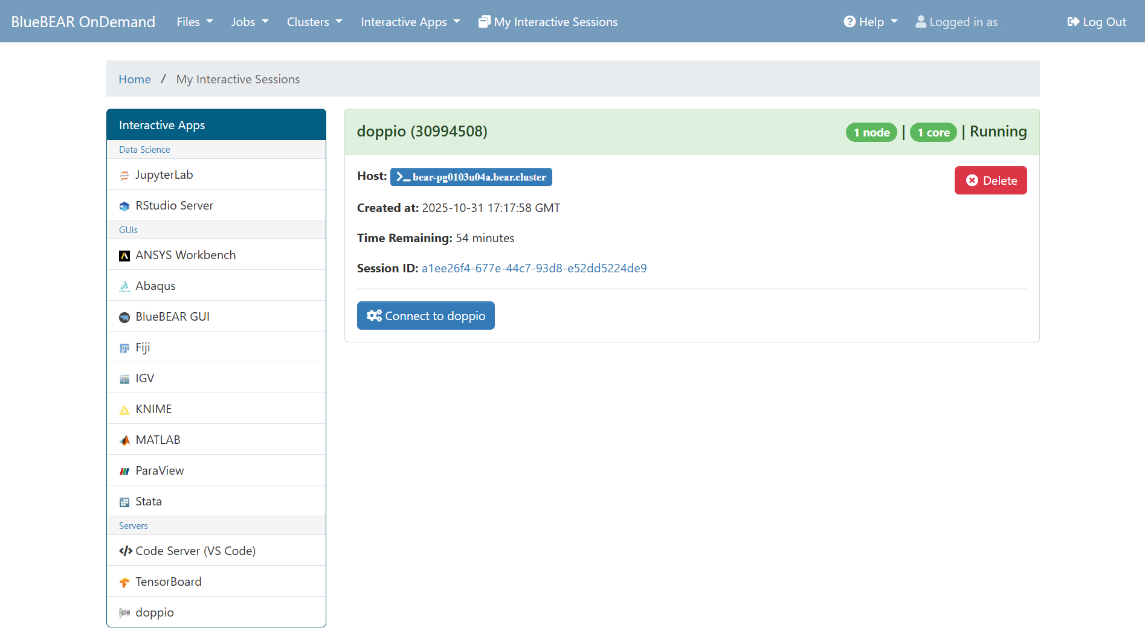Click the RStudio Server icon
Viewport: 1145px width, 628px height.
(124, 206)
